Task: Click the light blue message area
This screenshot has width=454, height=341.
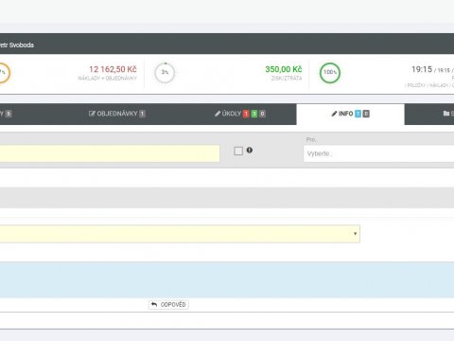Action: pyautogui.click(x=227, y=279)
